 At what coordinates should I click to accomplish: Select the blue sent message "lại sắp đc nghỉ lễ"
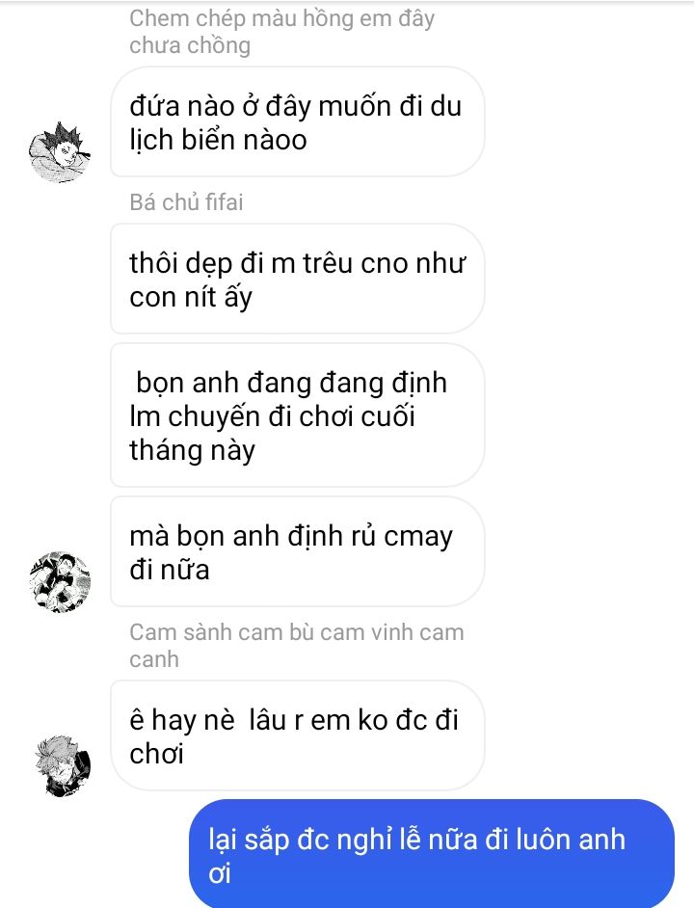tap(432, 854)
